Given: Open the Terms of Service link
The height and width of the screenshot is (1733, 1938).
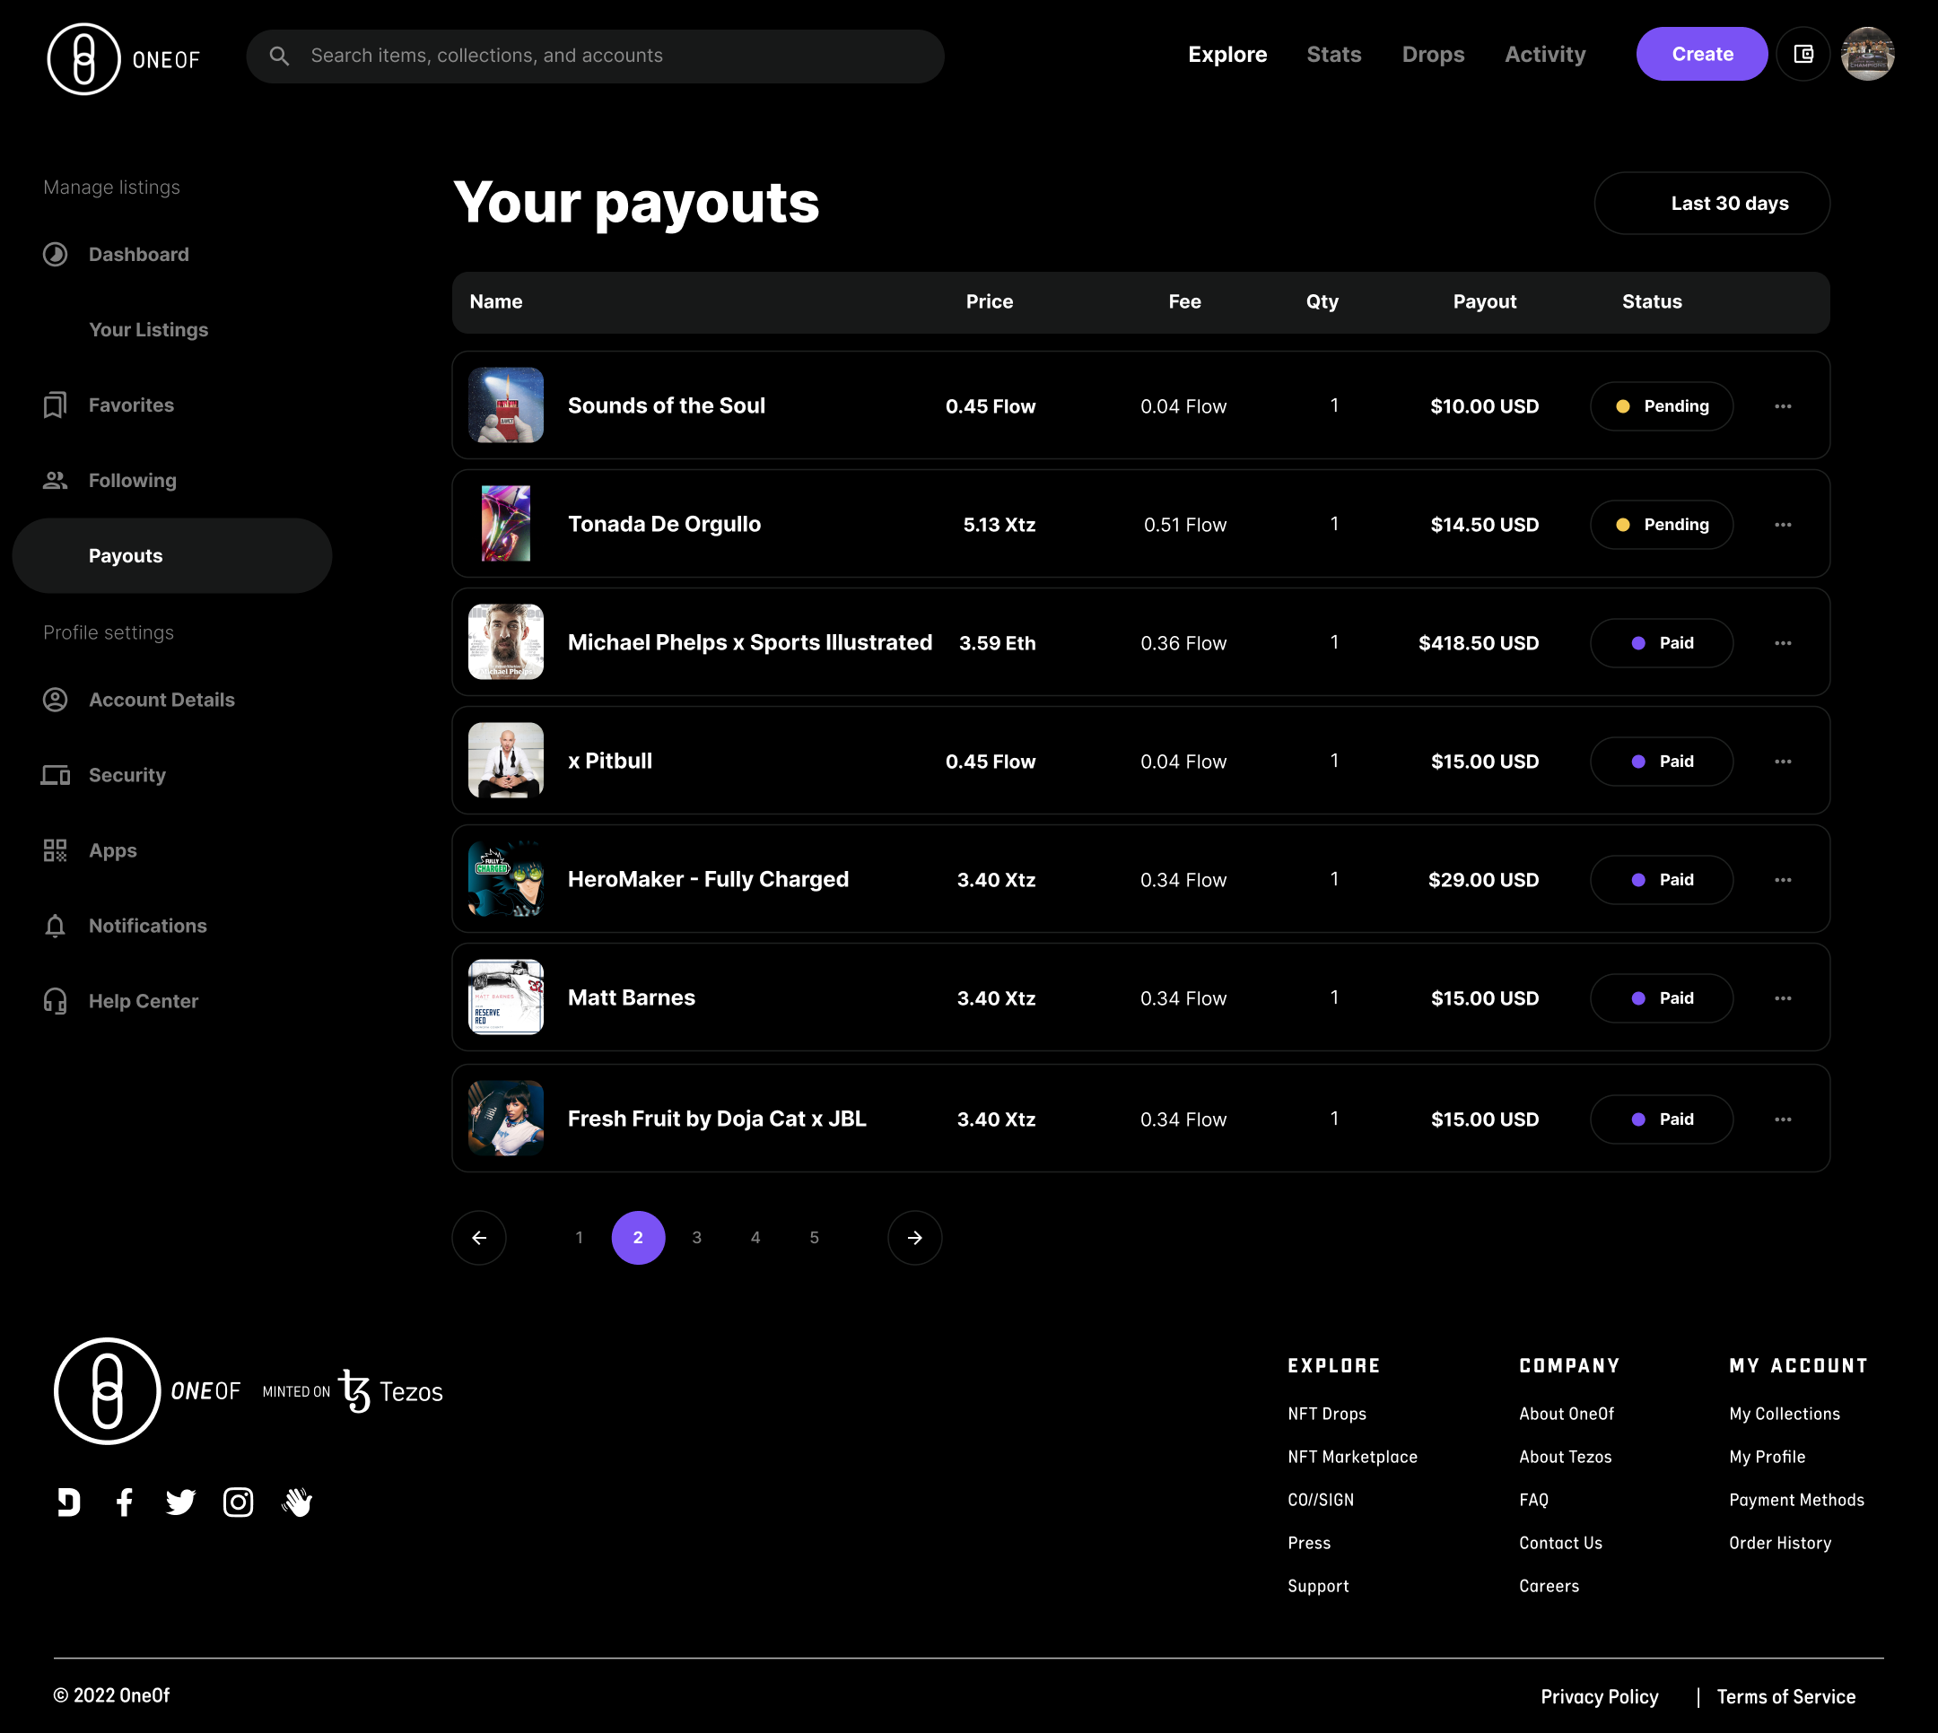Looking at the screenshot, I should (x=1785, y=1697).
